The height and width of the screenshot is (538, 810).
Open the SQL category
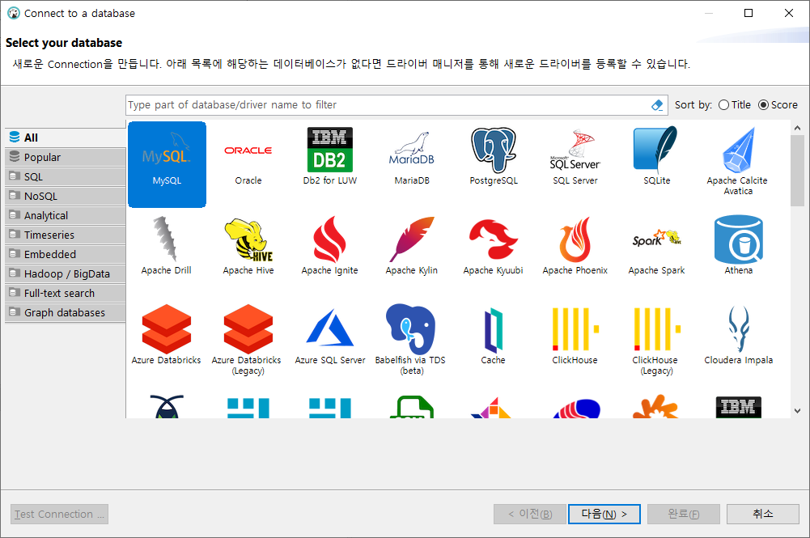point(65,176)
